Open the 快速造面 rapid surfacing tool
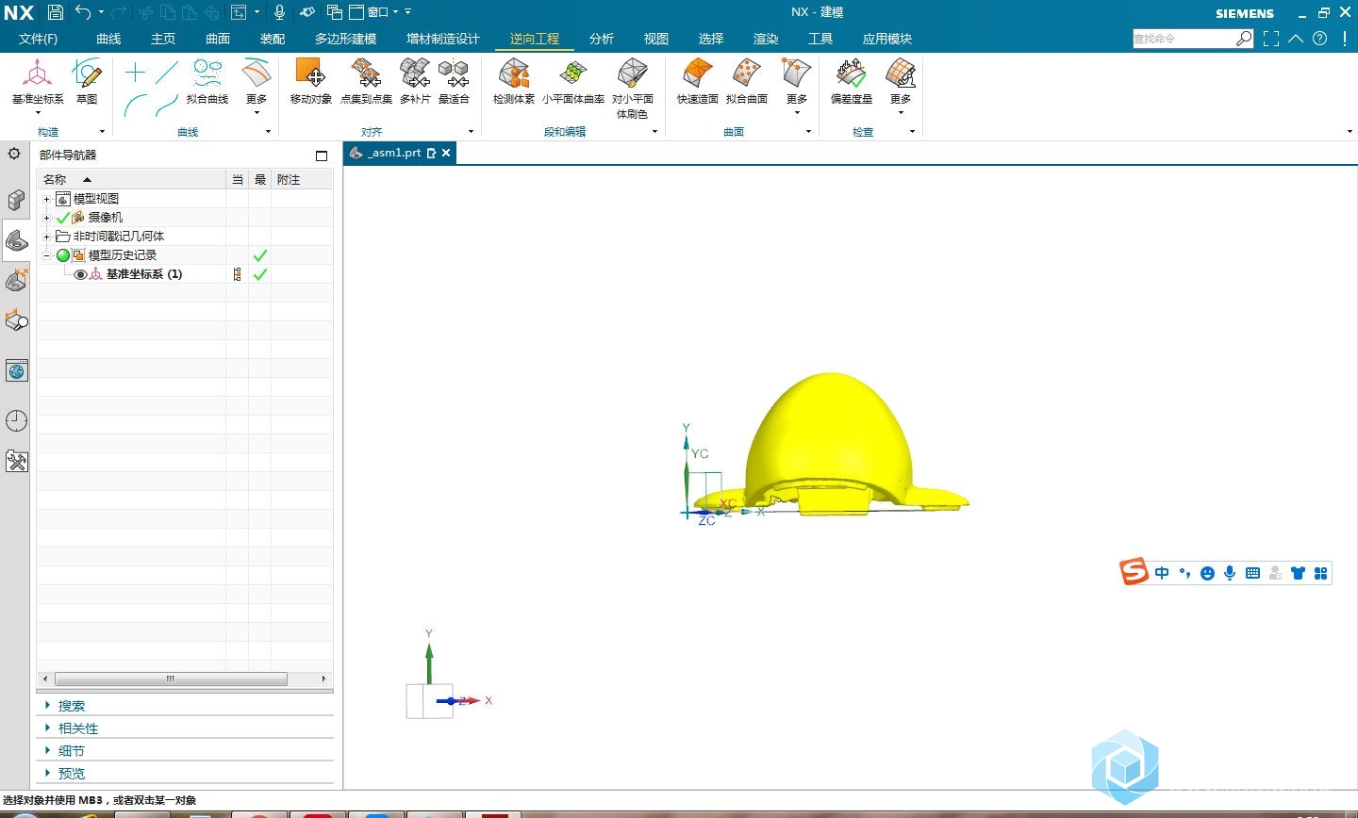 click(x=698, y=81)
